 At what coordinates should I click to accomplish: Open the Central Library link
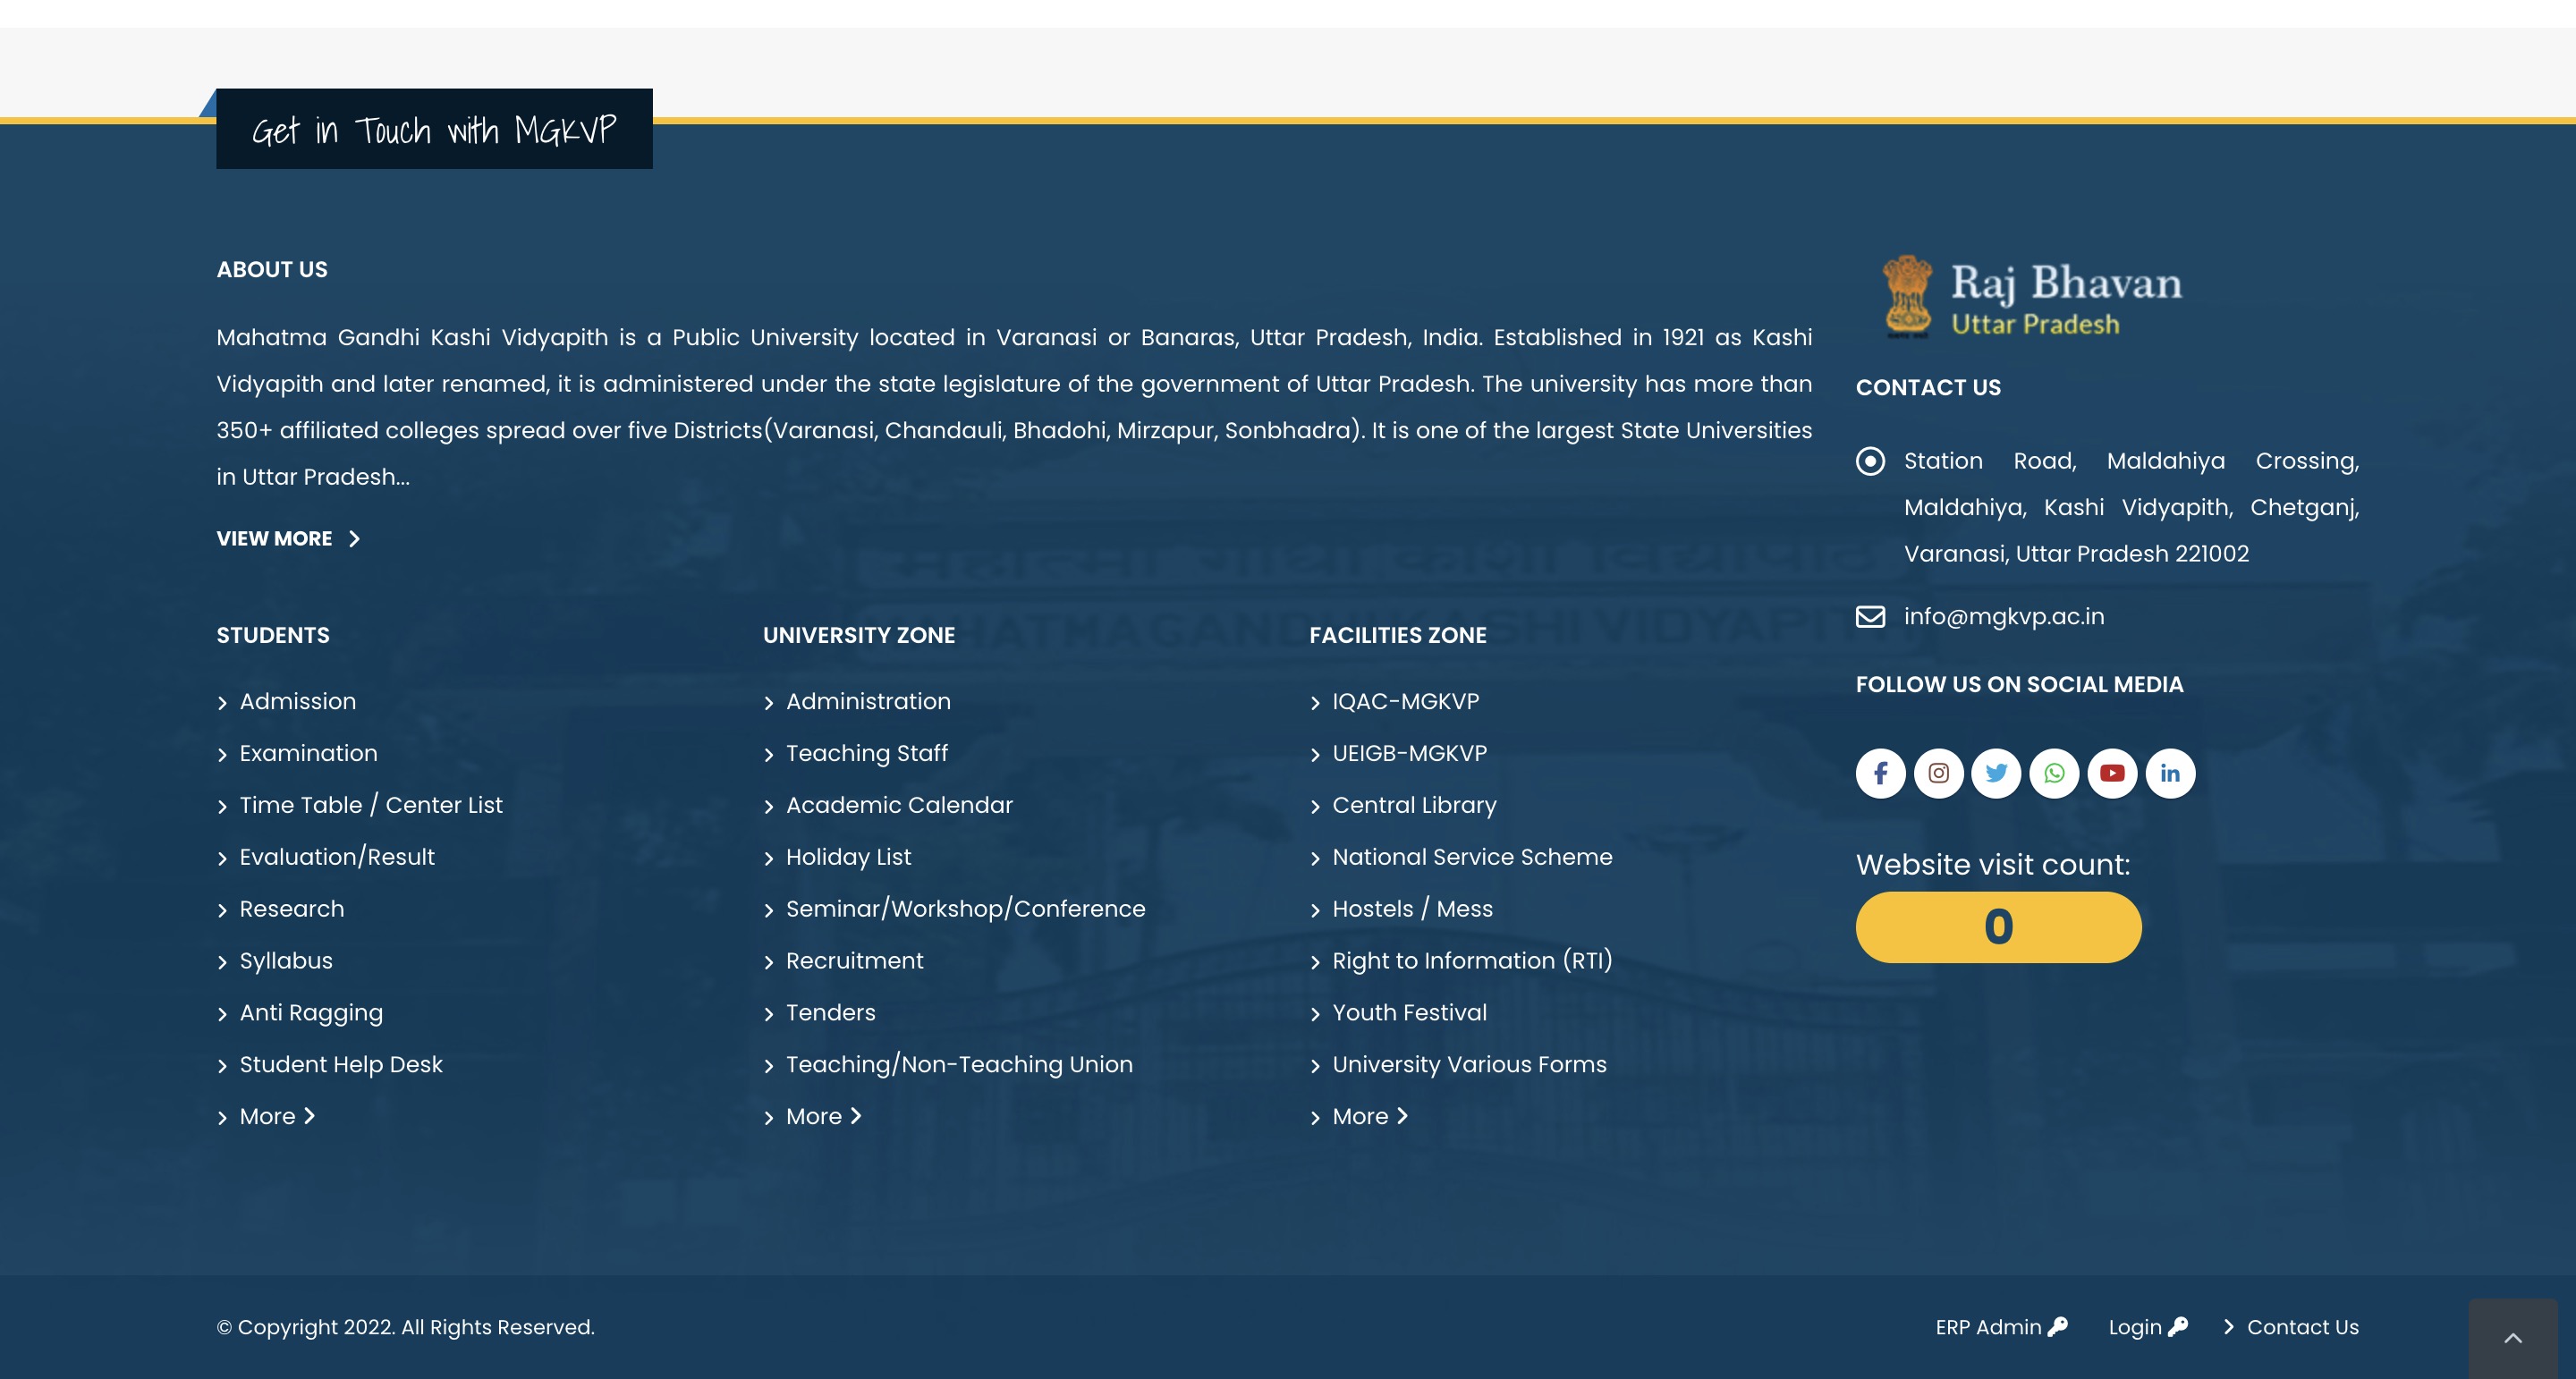(x=1413, y=805)
